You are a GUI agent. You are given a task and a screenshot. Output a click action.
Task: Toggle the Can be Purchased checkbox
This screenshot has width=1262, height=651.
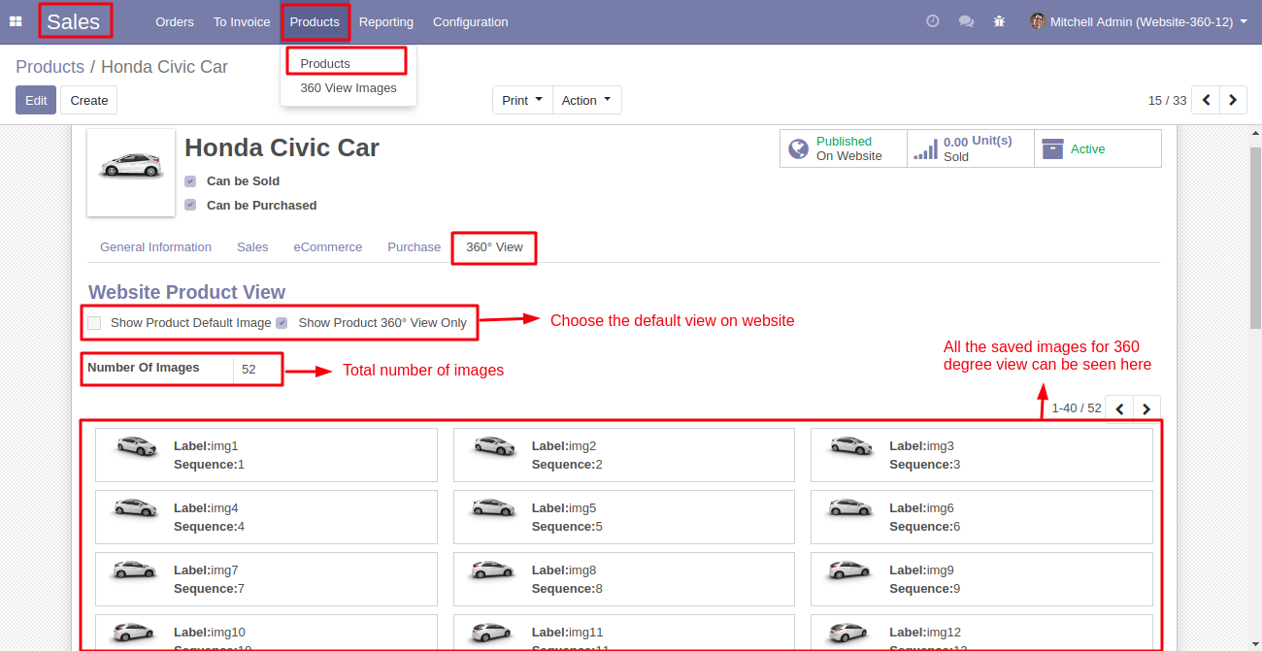click(x=190, y=206)
